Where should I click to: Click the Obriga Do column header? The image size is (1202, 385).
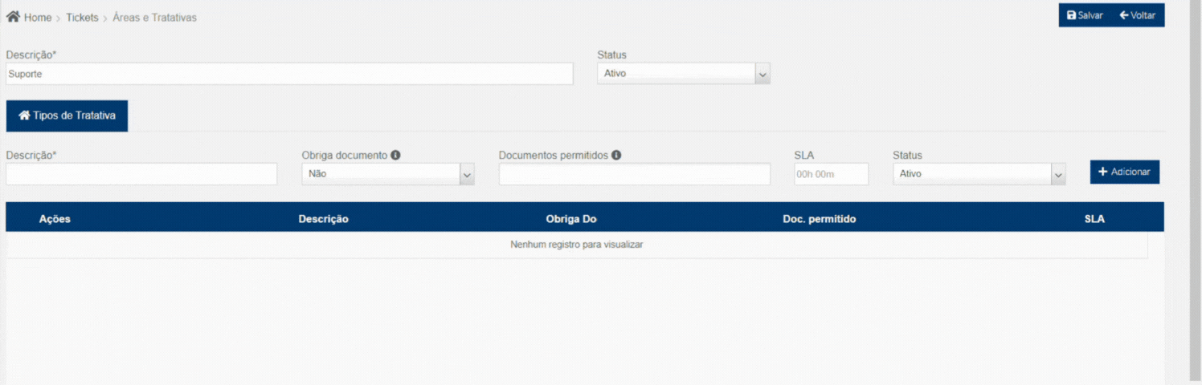pos(570,219)
